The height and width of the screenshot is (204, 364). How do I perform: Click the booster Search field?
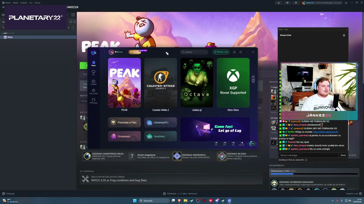point(194,52)
